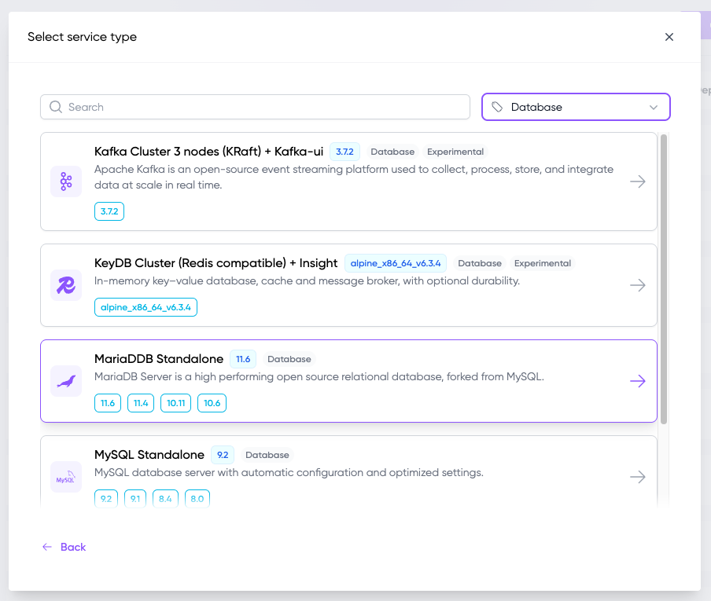Click the arrow on the MariaDDB Standalone card
Viewport: 711px width, 601px height.
638,381
